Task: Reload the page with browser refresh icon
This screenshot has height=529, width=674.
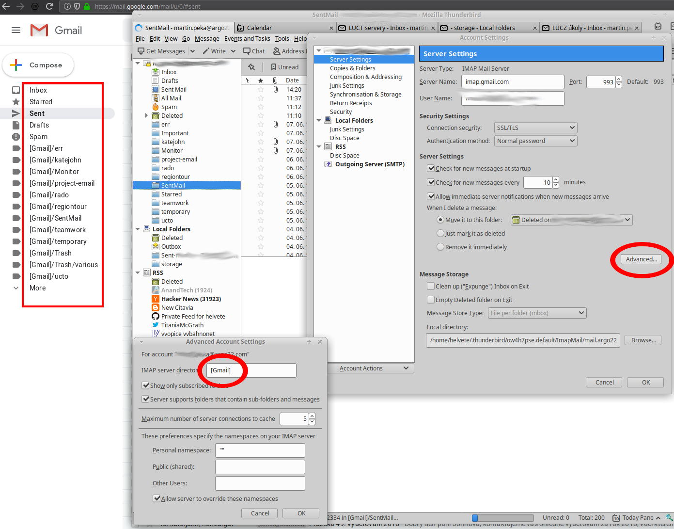Action: tap(49, 6)
